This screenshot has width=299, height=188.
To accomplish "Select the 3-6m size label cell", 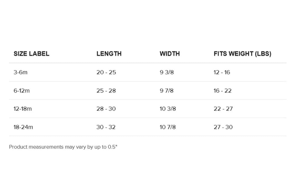I will tap(20, 73).
